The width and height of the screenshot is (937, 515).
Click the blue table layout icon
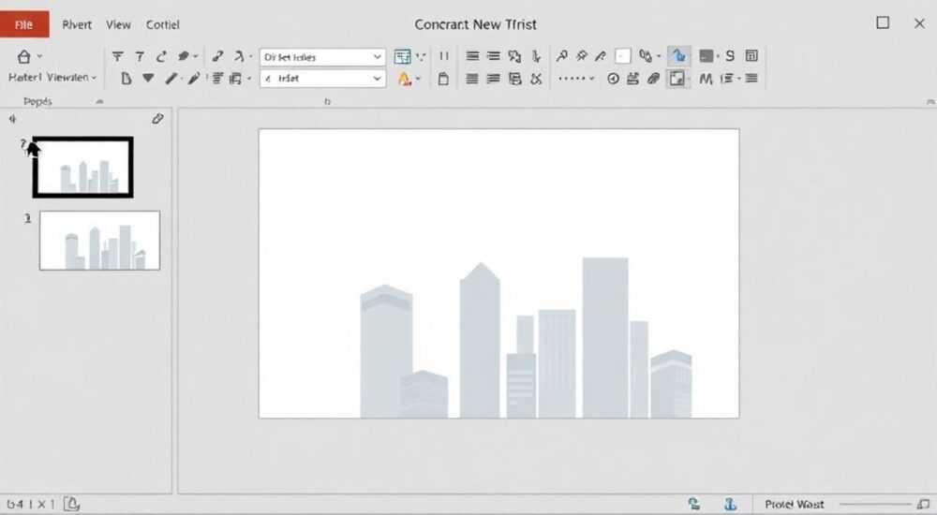click(402, 57)
